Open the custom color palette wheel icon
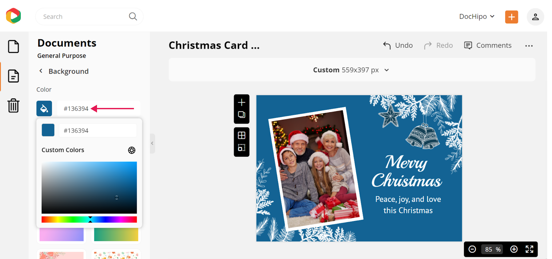 (132, 150)
